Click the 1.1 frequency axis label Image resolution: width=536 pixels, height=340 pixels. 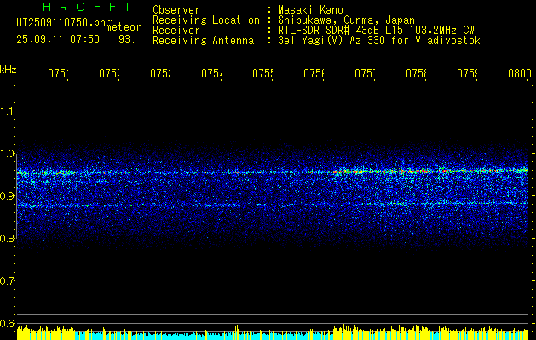point(8,110)
